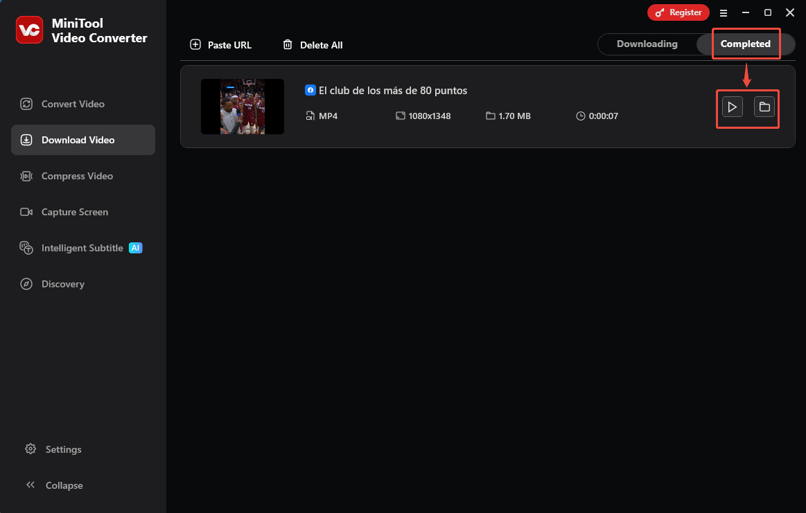Open the Convert Video panel
Screen dimensions: 806x513
[72, 104]
